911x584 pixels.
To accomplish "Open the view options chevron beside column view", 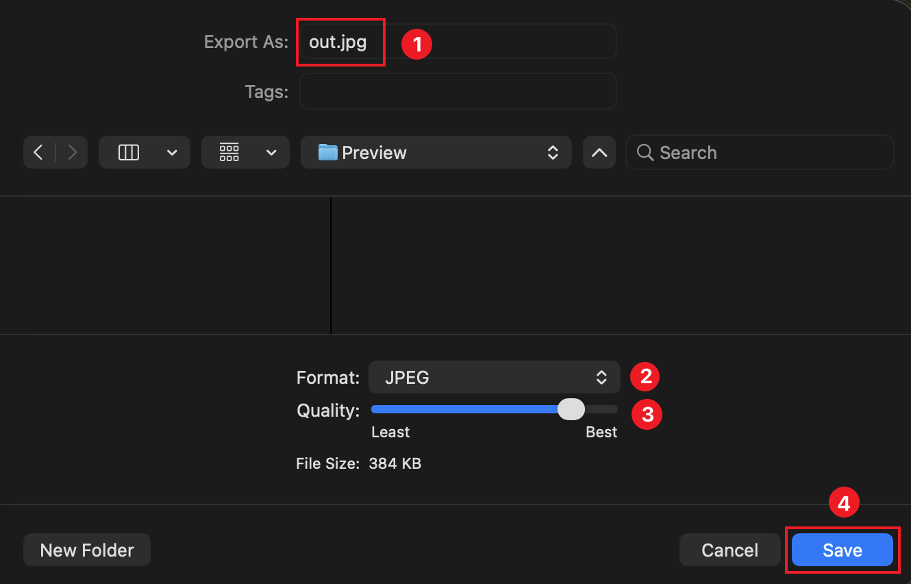I will (172, 152).
